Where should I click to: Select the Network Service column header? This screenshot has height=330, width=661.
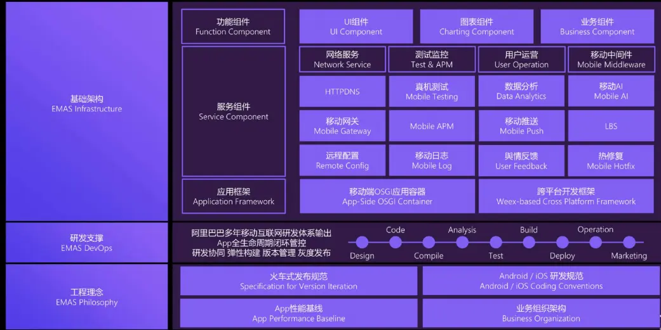pos(342,60)
